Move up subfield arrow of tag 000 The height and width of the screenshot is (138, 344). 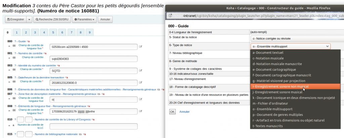[9, 46]
